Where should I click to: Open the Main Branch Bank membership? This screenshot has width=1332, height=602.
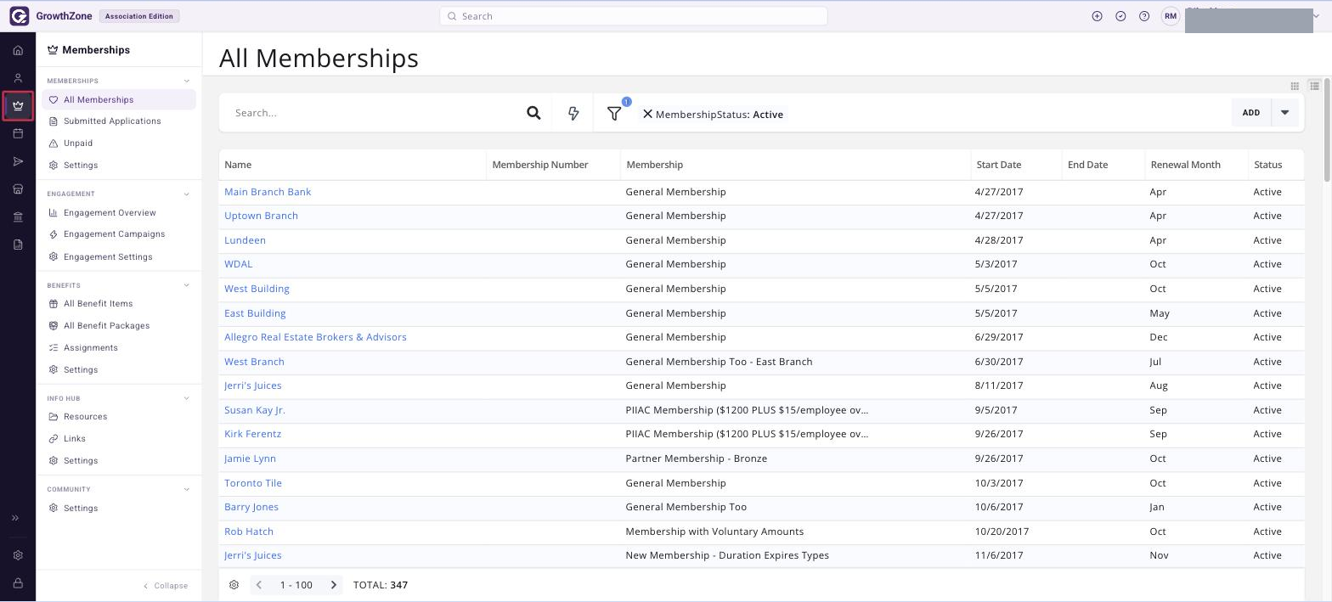click(268, 192)
